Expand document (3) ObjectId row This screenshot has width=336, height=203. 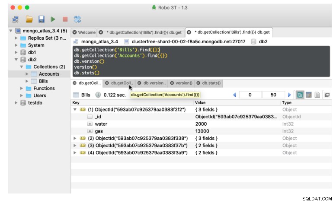click(x=75, y=146)
